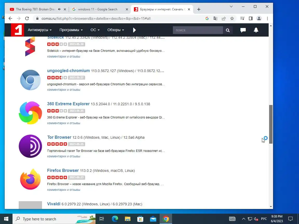Viewport: 299px width, 224px height.
Task: Click the Tor Browser five-star rating
Action: point(57,144)
